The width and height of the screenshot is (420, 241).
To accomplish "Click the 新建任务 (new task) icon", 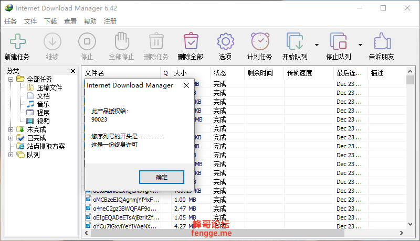I will (18, 41).
